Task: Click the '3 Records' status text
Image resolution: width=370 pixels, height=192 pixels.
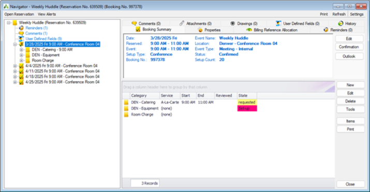Action: pyautogui.click(x=150, y=183)
